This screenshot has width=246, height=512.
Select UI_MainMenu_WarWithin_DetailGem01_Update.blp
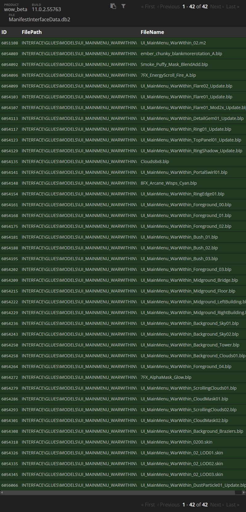pyautogui.click(x=192, y=118)
